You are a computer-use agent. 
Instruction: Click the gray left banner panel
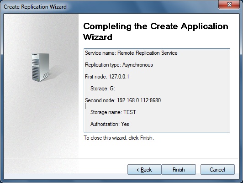41,86
